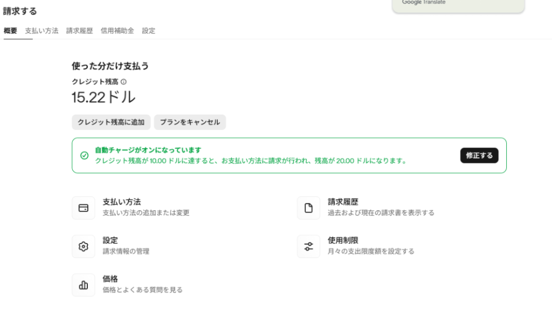The width and height of the screenshot is (552, 314).
Task: Click the sliders icon beside 使用制限
Action: (308, 246)
